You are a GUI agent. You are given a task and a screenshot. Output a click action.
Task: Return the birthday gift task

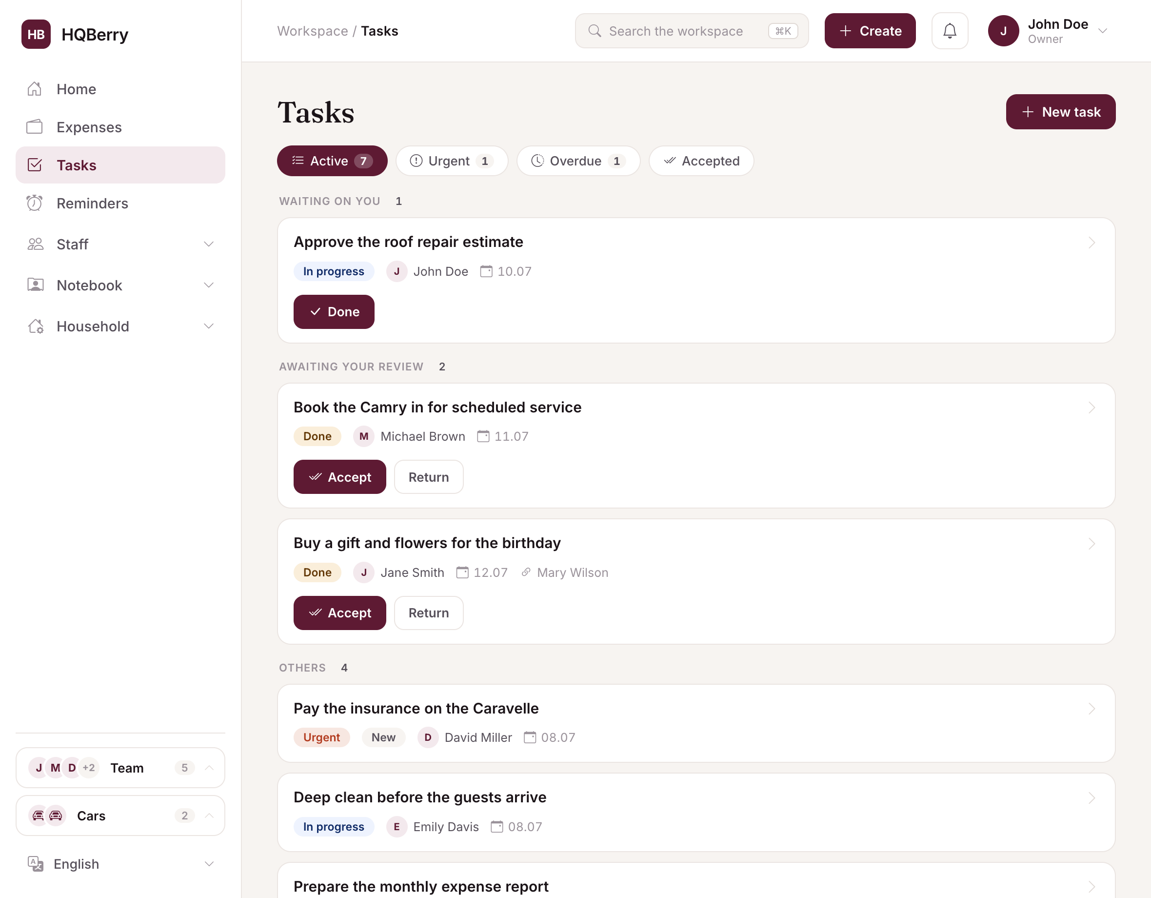(429, 613)
